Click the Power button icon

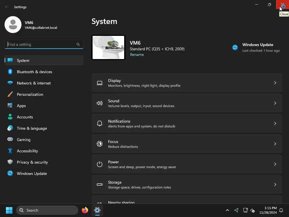click(100, 164)
